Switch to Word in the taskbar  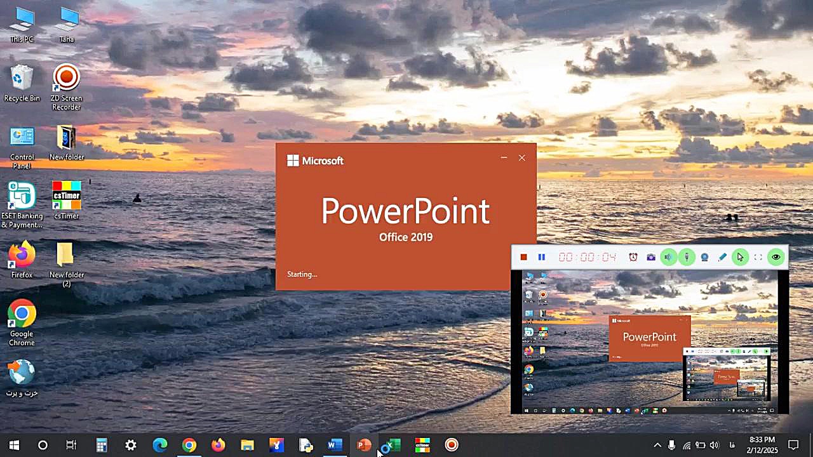(x=335, y=445)
